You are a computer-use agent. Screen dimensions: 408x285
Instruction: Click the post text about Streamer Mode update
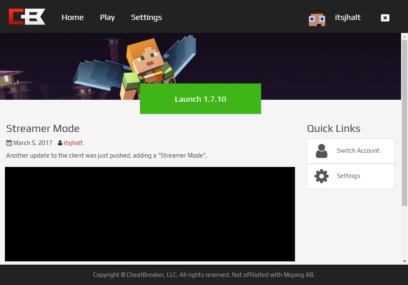click(x=106, y=155)
